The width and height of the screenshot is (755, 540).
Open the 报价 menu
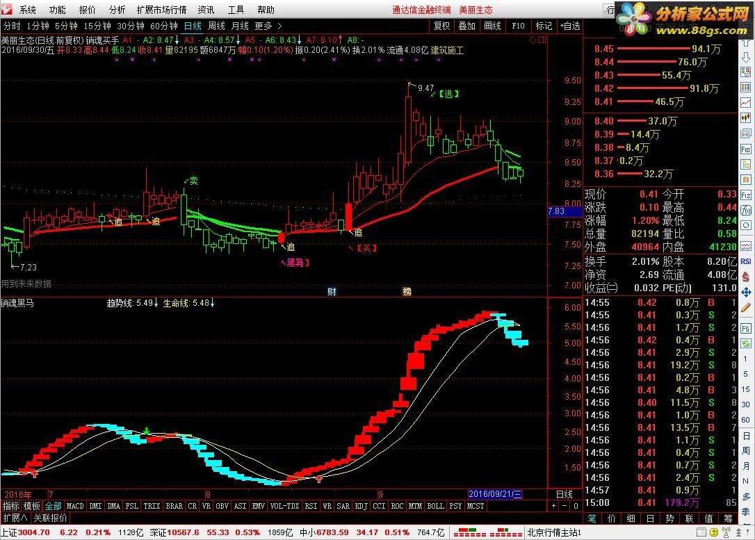click(x=87, y=10)
